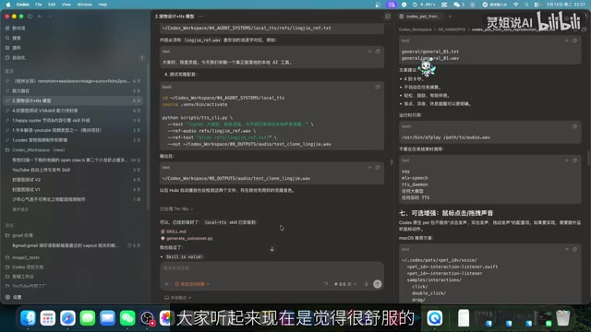The width and height of the screenshot is (591, 332).
Task: Copy the bash code block starting with cd
Action: [378, 87]
